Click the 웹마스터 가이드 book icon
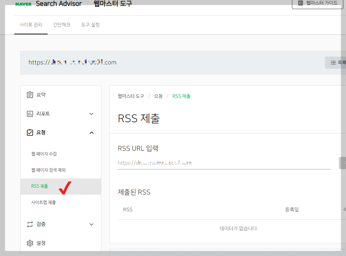Viewport: 346px width, 256px height. (300, 3)
